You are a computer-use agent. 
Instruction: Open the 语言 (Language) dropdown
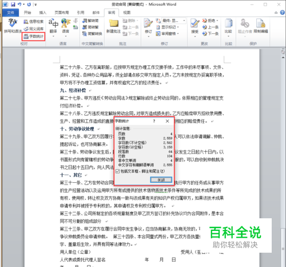tap(66, 28)
